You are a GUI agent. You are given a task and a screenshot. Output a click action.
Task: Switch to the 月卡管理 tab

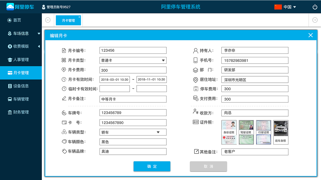[68, 20]
